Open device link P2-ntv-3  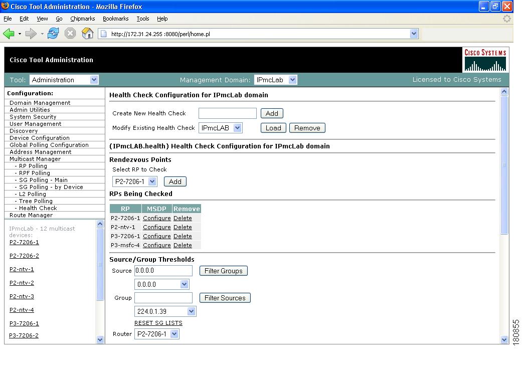[22, 296]
